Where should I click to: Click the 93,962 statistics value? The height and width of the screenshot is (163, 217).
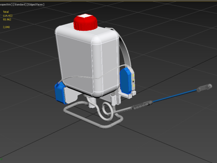click(7, 19)
